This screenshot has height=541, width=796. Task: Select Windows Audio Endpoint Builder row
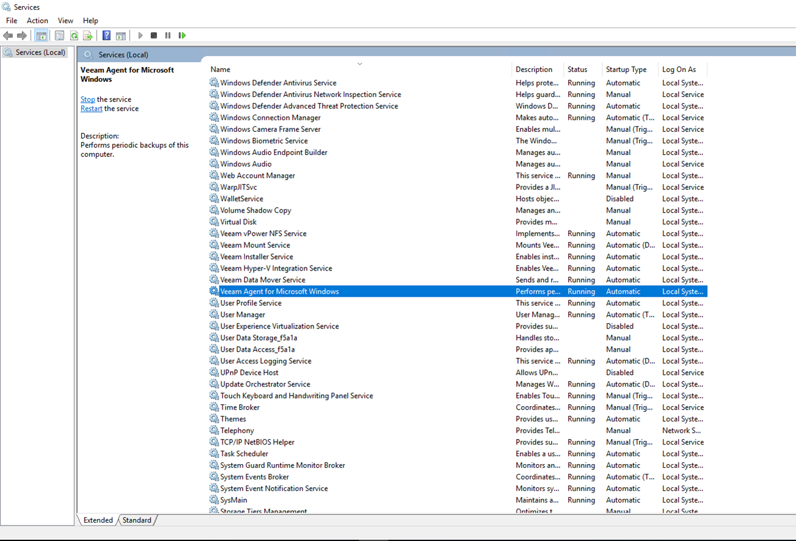[x=458, y=152]
